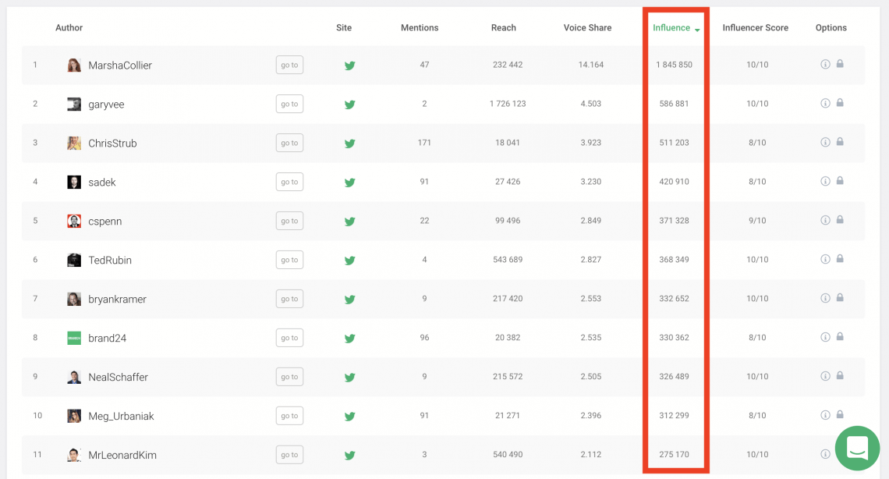Click the author name MrLeonardKim
The width and height of the screenshot is (889, 479).
122,455
